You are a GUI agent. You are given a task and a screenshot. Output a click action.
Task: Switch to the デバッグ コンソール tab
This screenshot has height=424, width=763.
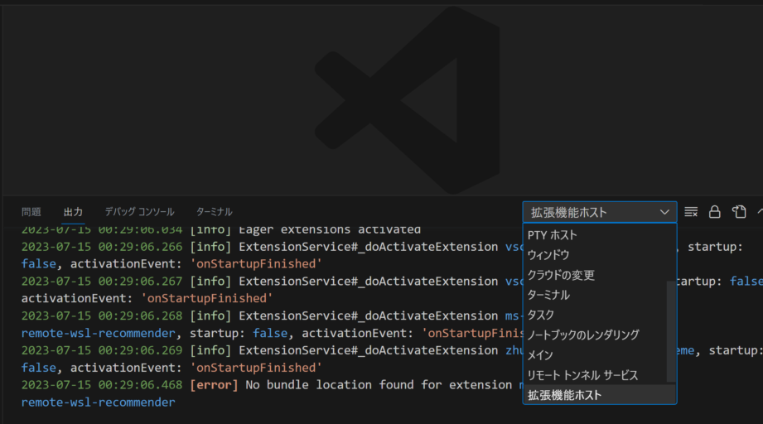[x=139, y=212]
